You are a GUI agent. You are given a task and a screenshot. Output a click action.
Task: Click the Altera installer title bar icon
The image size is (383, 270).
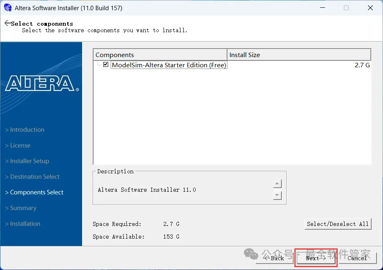click(8, 8)
